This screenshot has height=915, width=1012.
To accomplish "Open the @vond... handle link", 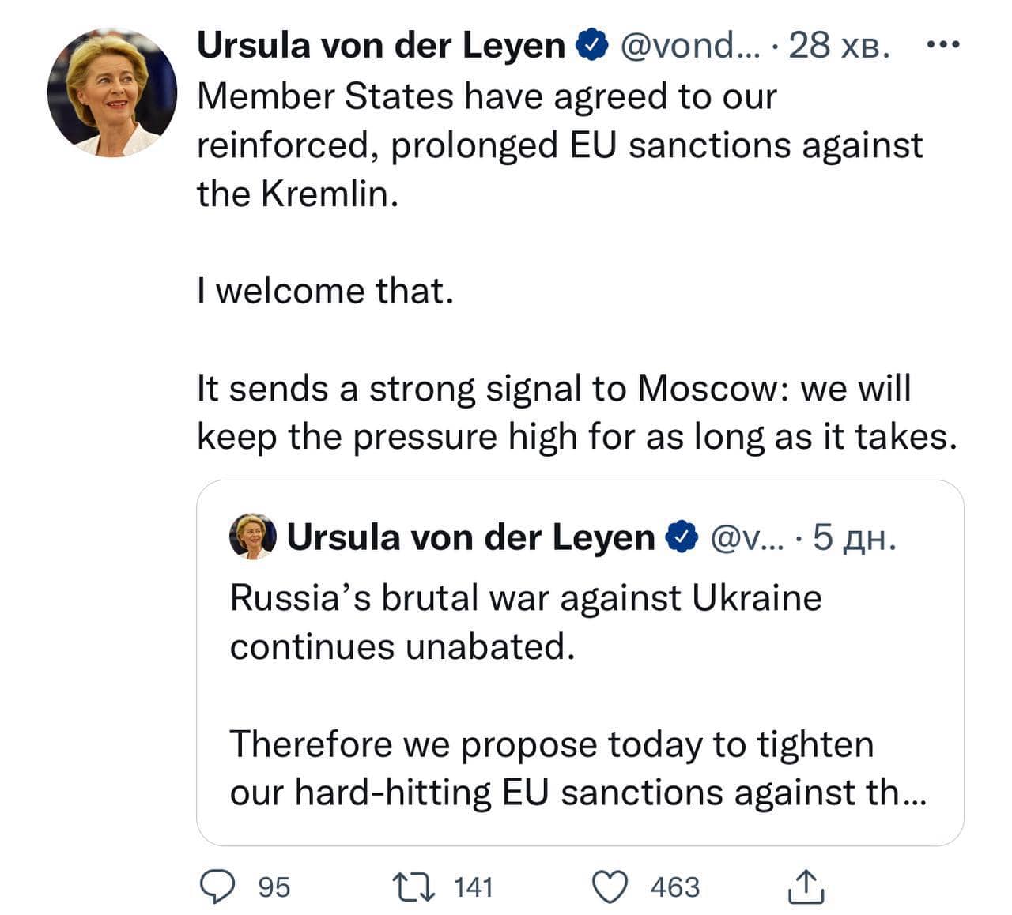I will click(x=691, y=45).
